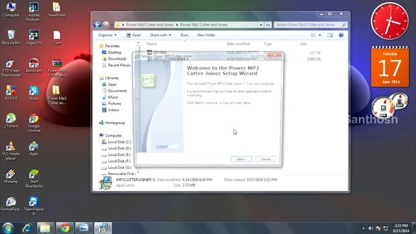416x234 pixels.
Task: Click the calendar gadget showing 17
Action: [390, 66]
